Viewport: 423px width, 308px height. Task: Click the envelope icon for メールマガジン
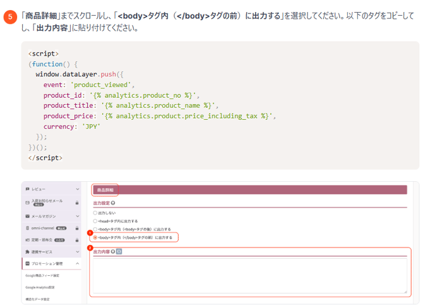click(27, 215)
